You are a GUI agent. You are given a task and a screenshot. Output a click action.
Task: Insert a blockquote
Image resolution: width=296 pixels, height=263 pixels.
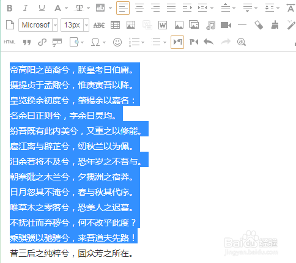click(27, 42)
